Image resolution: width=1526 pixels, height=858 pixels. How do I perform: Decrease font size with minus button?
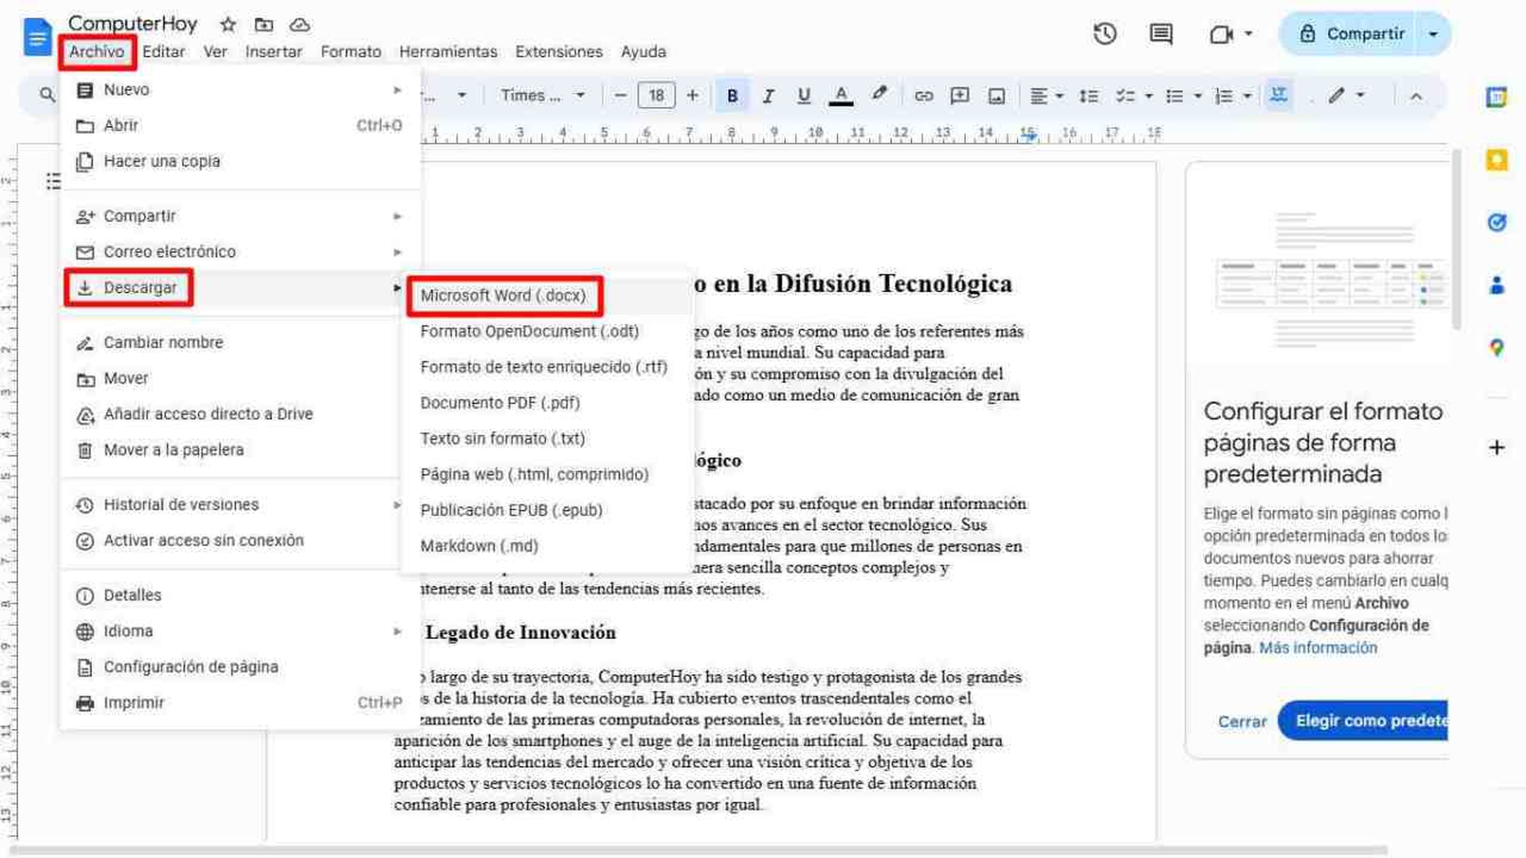click(620, 95)
